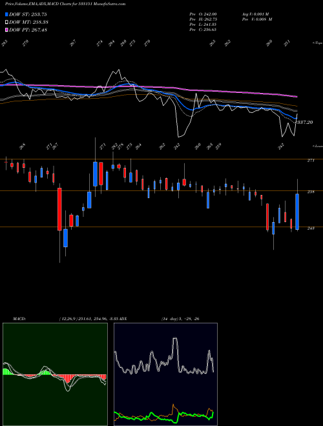
Task: Click the MACD (12,26,9) values text
Action: coord(88,319)
